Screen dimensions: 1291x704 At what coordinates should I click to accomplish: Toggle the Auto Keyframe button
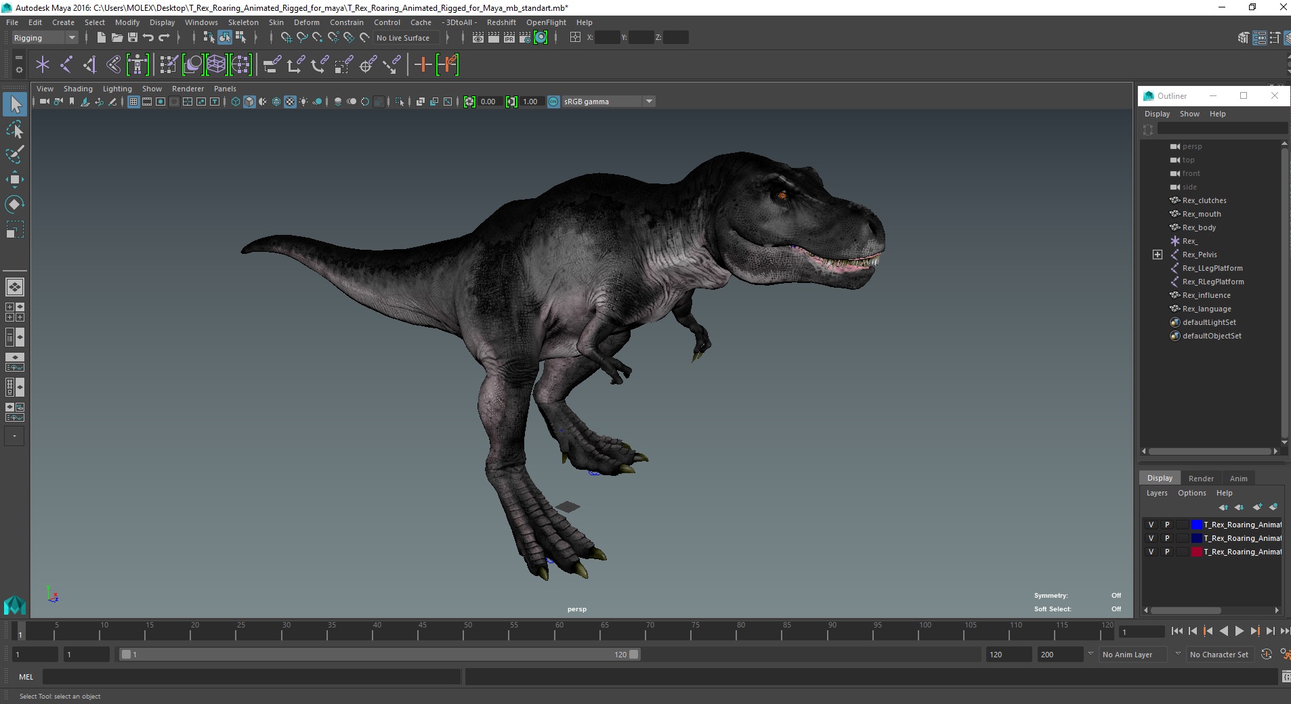tap(1267, 655)
